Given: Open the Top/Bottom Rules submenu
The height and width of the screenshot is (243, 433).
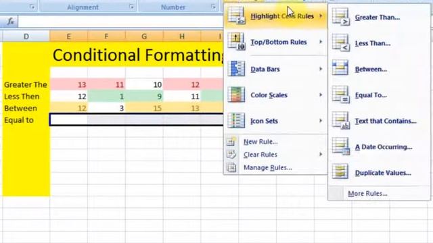Looking at the screenshot, I should tap(275, 42).
